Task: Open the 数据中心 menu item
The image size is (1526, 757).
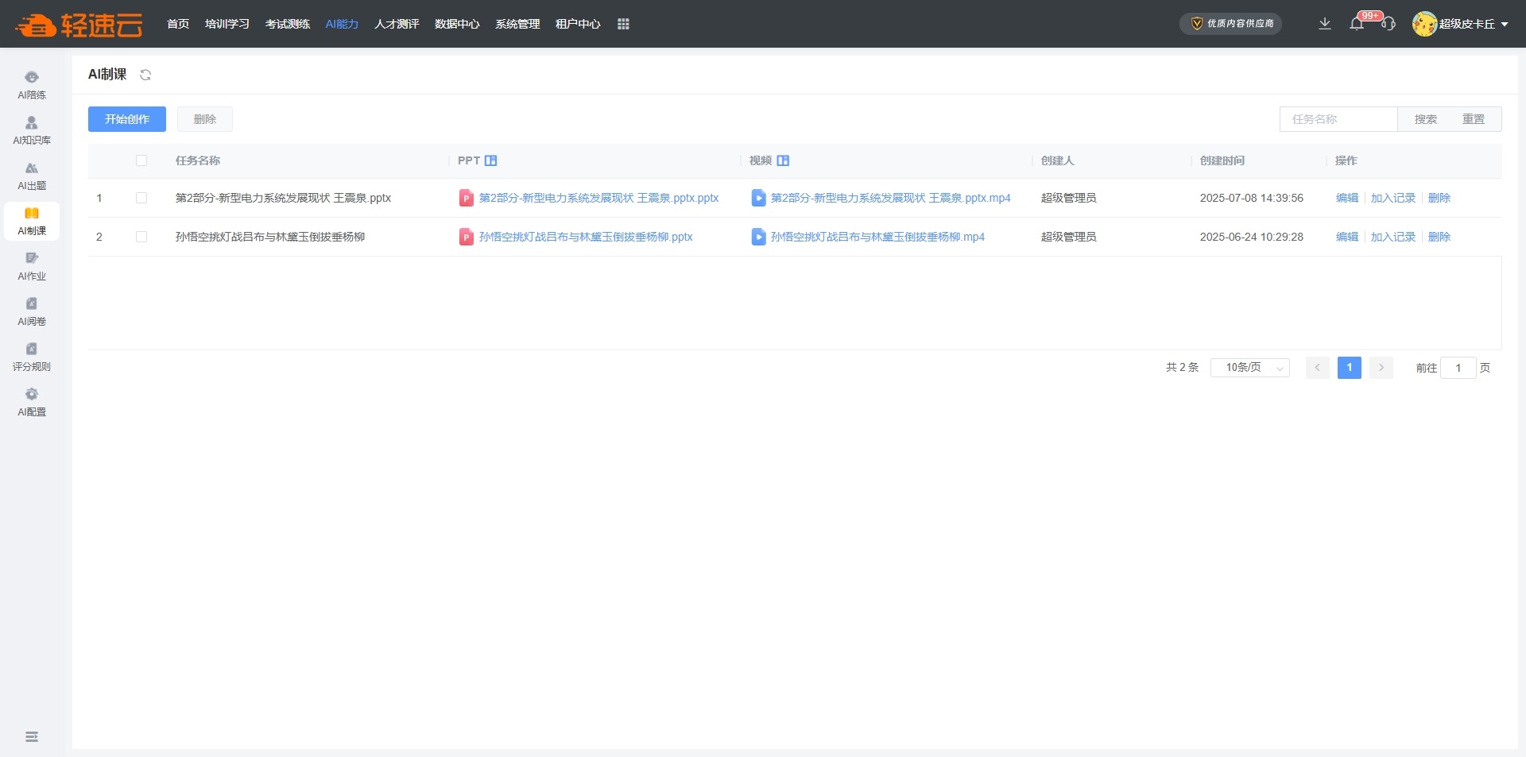Action: coord(457,24)
